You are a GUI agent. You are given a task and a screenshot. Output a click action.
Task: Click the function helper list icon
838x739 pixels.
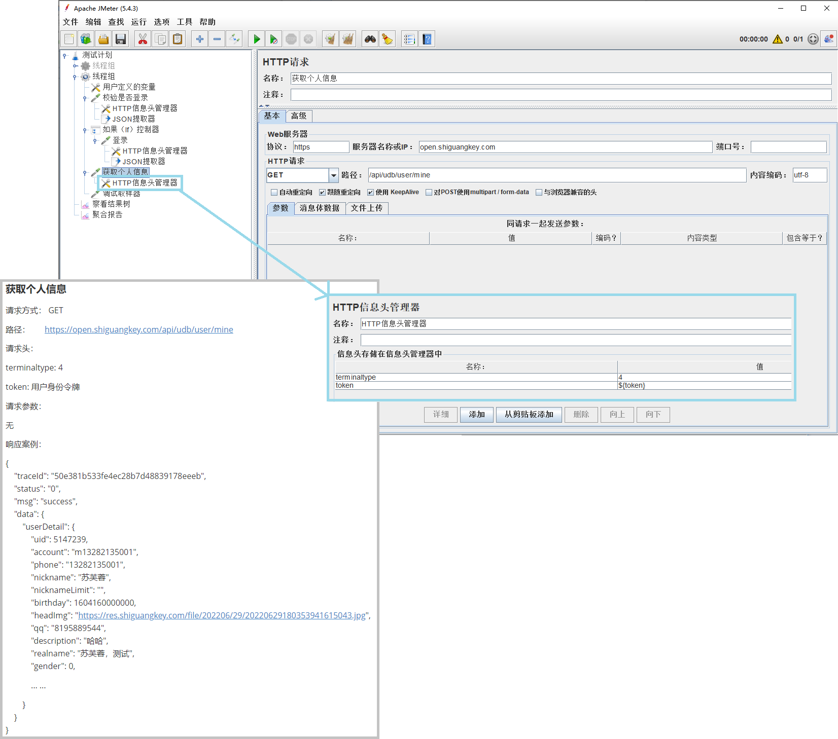[409, 39]
